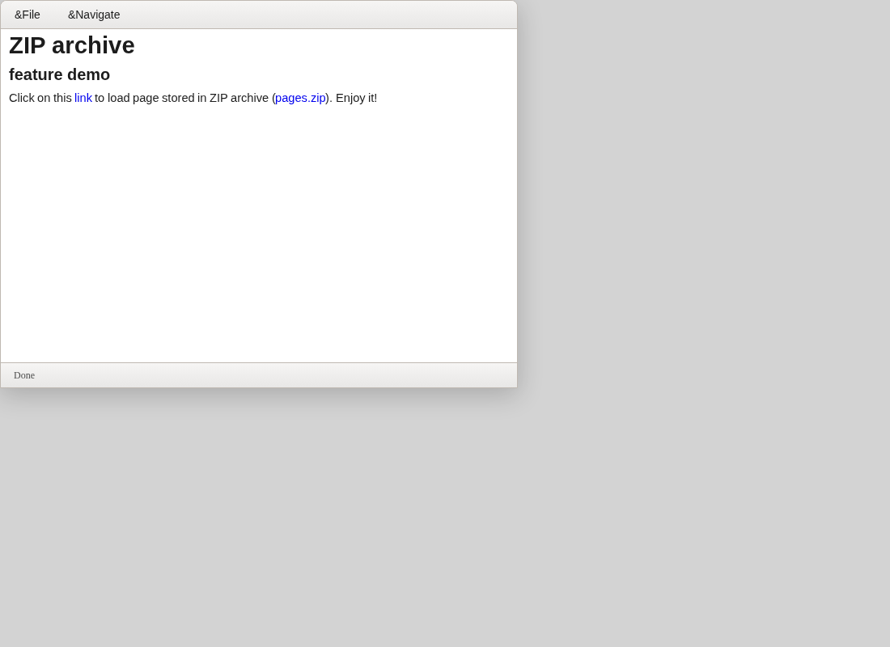This screenshot has width=890, height=647.
Task: Click the "feature demo" subheading
Action: point(60,75)
